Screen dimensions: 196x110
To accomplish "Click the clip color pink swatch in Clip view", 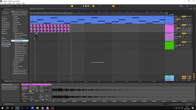I will [25, 88].
